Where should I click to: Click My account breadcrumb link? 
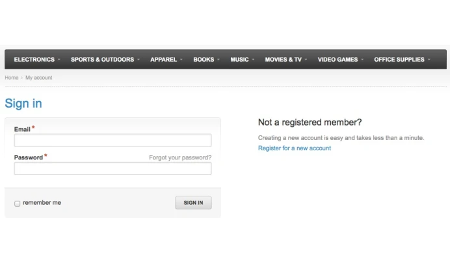39,78
